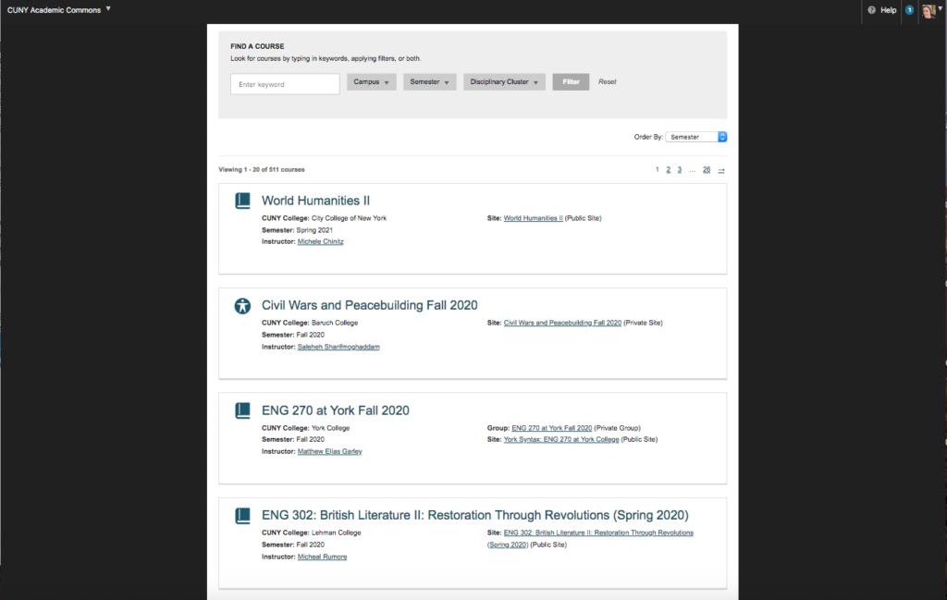Jump to results page 2

point(668,169)
